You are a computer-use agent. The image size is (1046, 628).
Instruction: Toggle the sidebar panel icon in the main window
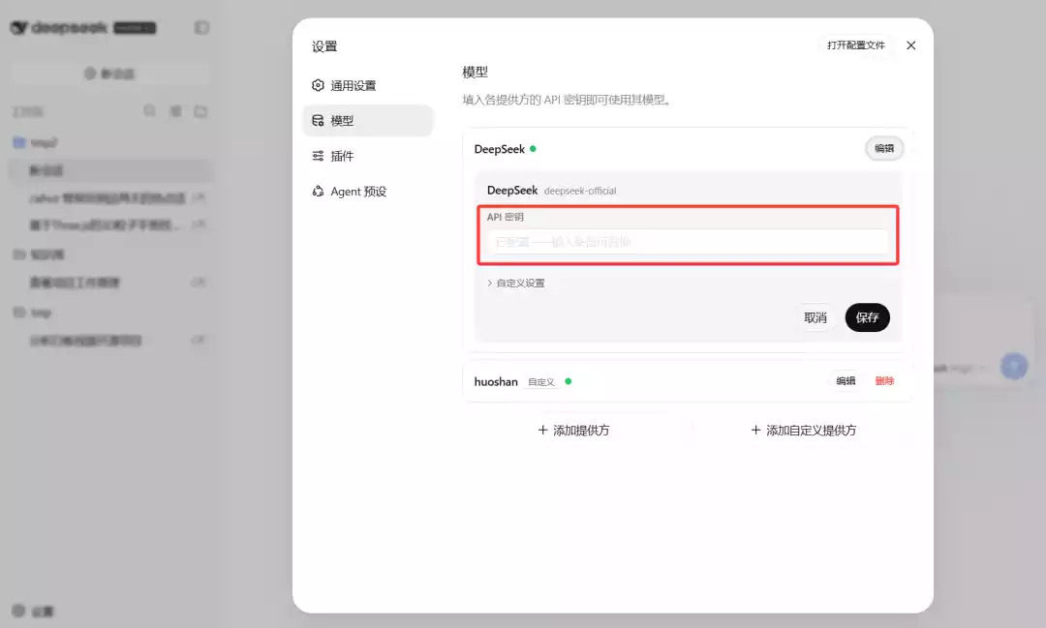click(201, 27)
